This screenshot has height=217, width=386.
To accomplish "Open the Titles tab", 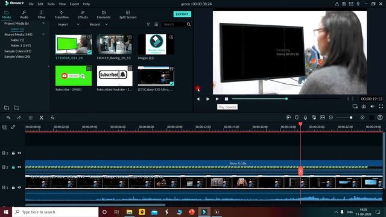I will pos(42,14).
